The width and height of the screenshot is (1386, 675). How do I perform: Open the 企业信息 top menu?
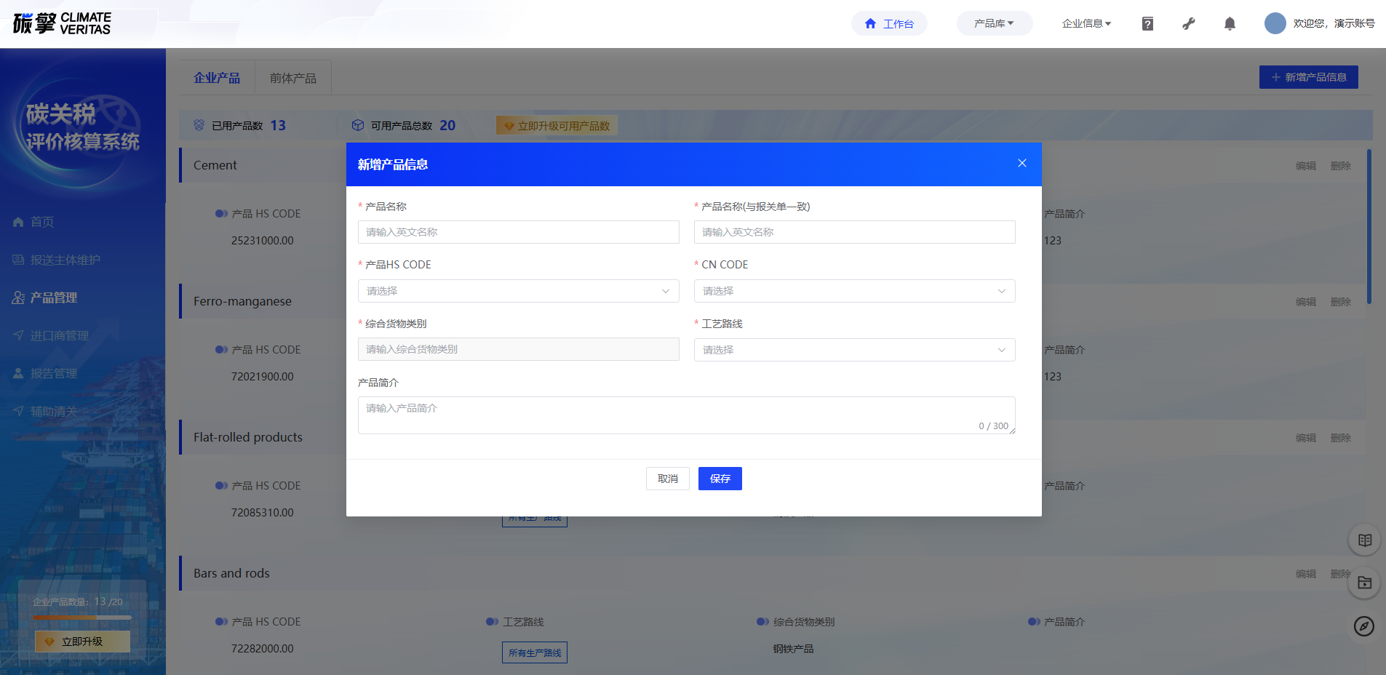[x=1086, y=24]
